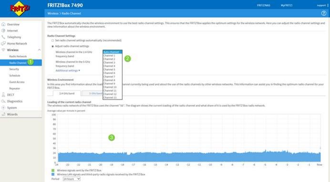Choose Channel 1 in the list
330x182 pixels.
tap(113, 55)
